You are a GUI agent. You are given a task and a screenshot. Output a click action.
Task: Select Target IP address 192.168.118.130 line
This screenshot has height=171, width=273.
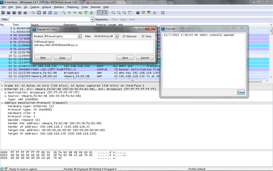(x=52, y=133)
